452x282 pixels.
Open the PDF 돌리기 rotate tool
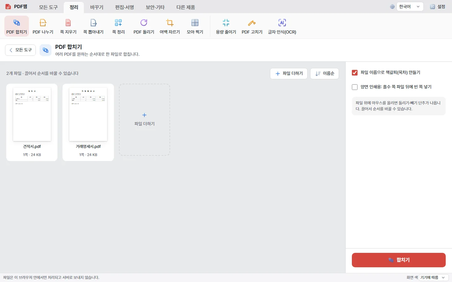point(144,26)
